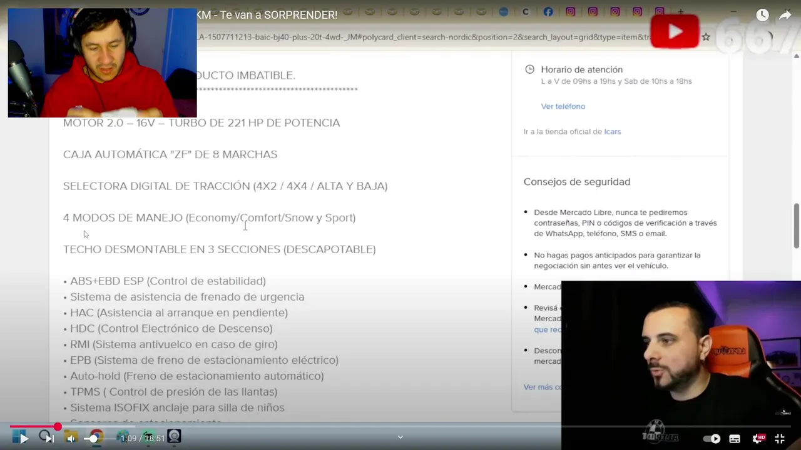The image size is (801, 450).
Task: Adjust the volume slider handle
Action: tap(93, 438)
